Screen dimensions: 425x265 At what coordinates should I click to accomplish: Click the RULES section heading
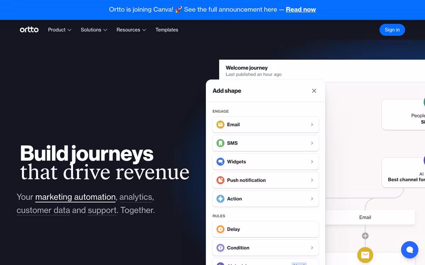(x=219, y=216)
